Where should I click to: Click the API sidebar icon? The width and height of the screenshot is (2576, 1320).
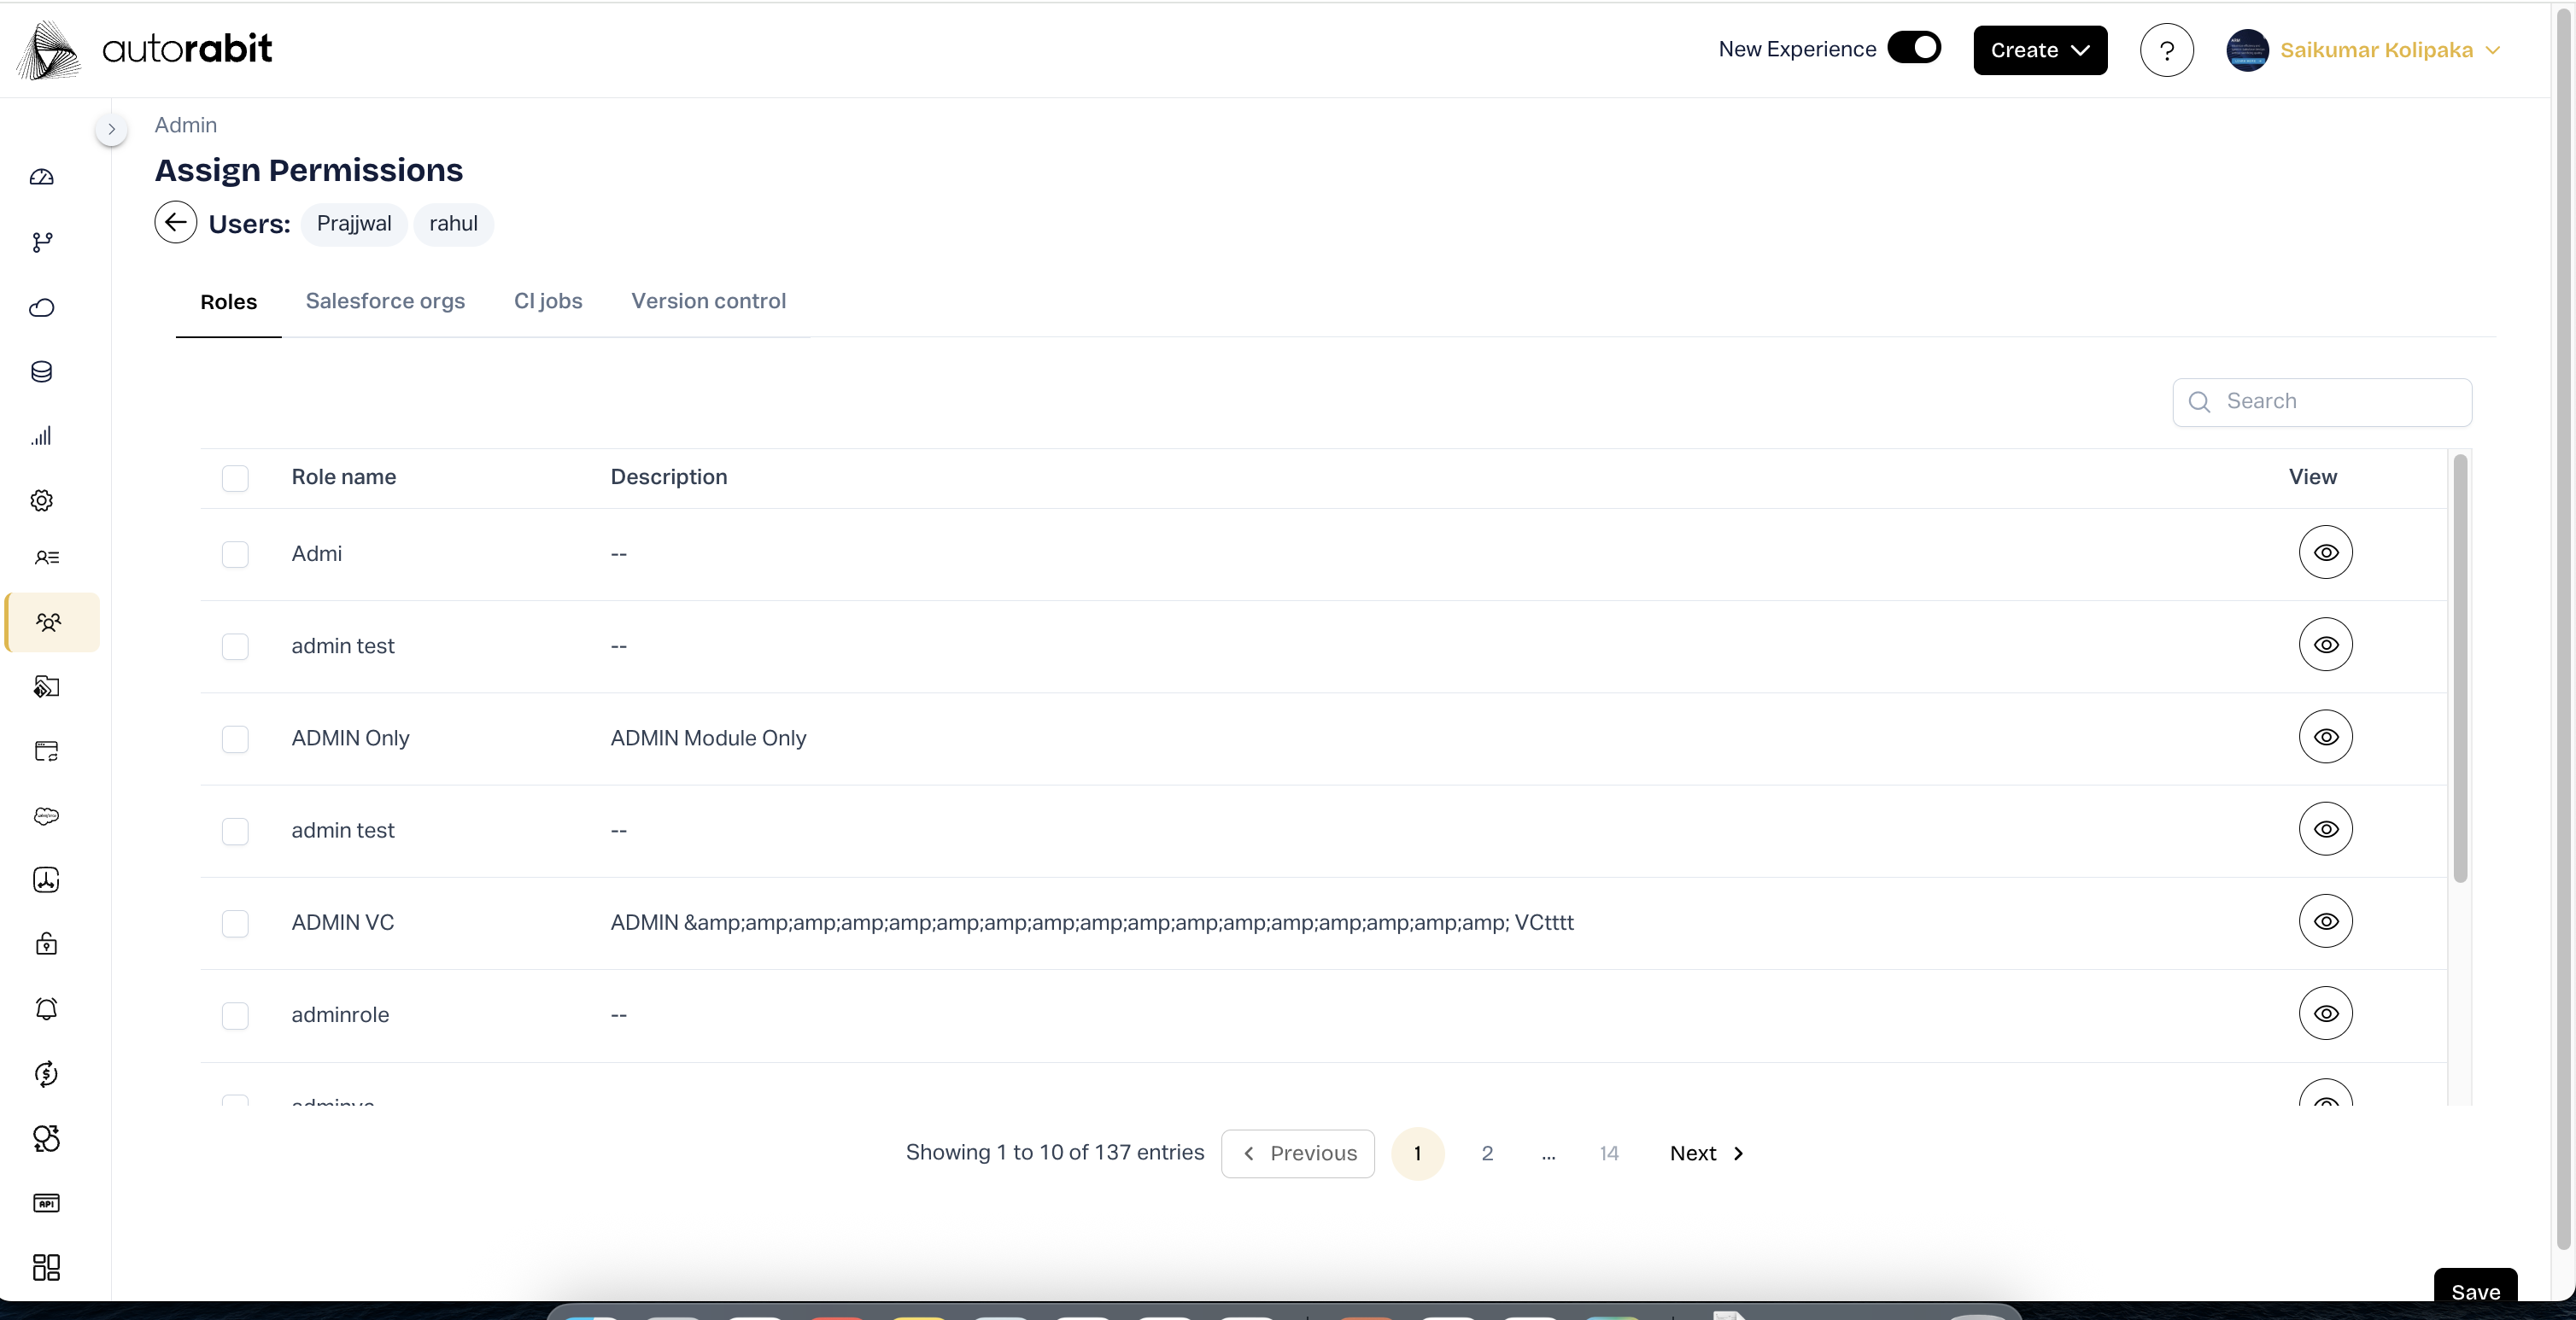pyautogui.click(x=46, y=1203)
